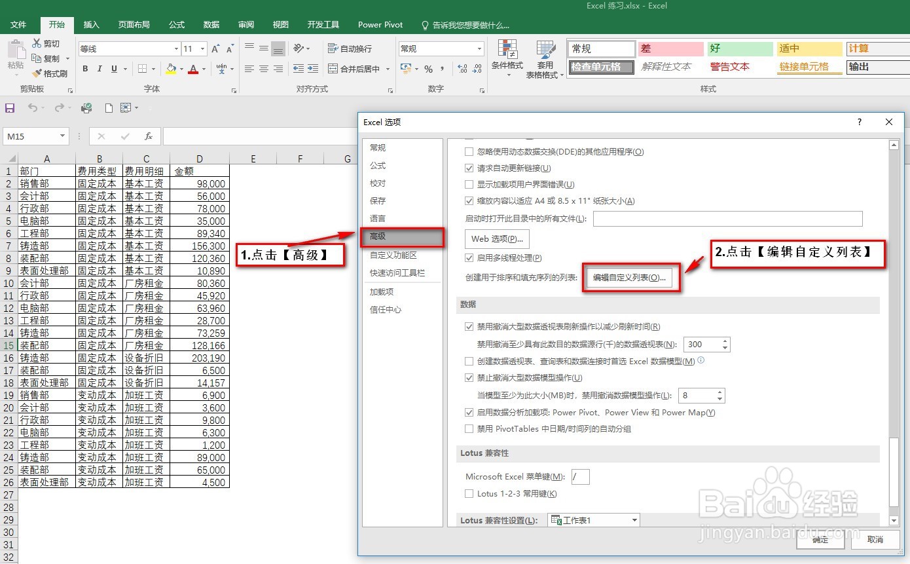Click 取消 to dismiss options dialog
Image resolution: width=910 pixels, height=564 pixels.
pos(875,540)
